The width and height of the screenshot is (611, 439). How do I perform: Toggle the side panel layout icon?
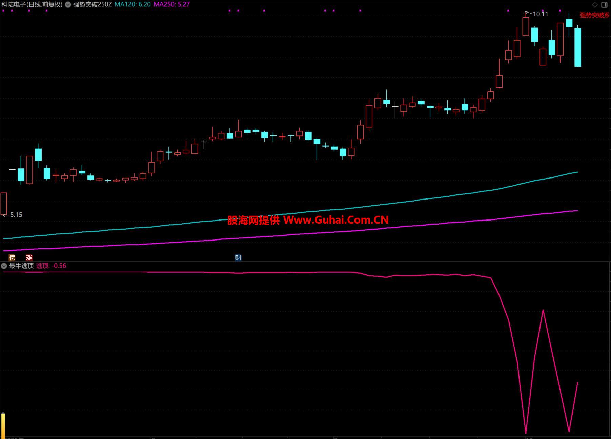[x=604, y=5]
